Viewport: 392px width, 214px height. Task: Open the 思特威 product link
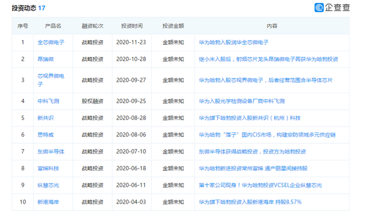(45, 135)
